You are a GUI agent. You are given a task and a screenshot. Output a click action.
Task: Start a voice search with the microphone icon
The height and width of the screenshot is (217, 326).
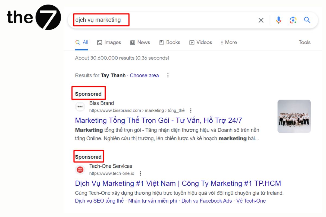point(278,20)
